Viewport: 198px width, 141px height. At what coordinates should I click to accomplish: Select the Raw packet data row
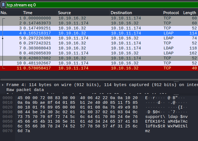point(25,90)
